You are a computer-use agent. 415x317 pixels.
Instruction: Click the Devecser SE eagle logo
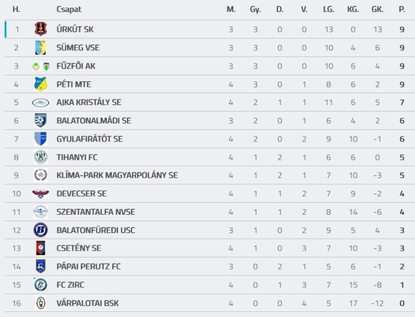pos(41,194)
